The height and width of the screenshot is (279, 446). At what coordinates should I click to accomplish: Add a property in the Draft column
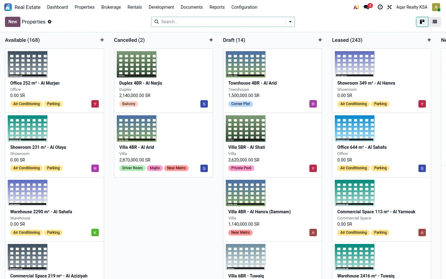click(320, 40)
